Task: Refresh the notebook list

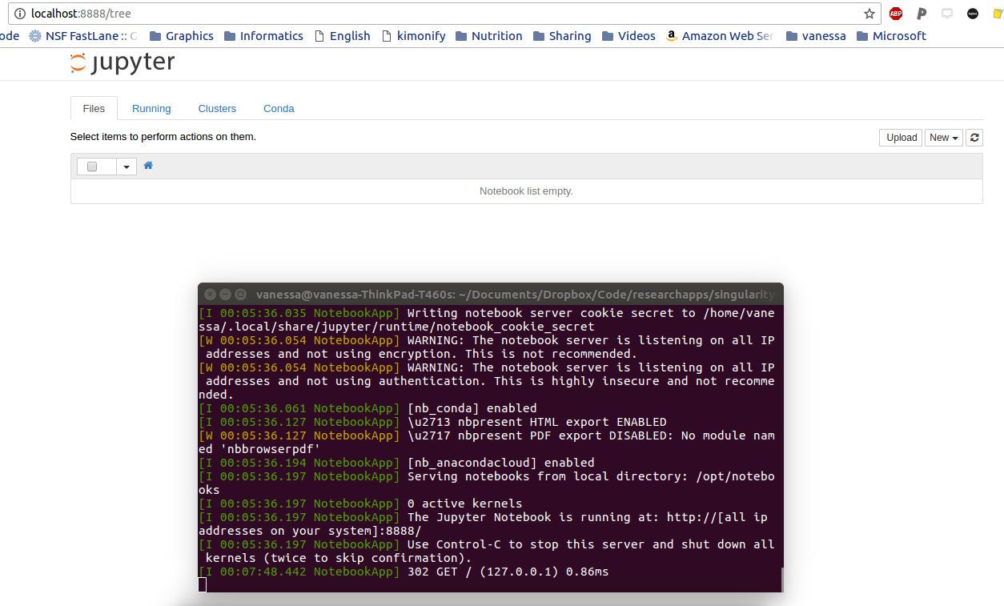Action: [x=974, y=138]
